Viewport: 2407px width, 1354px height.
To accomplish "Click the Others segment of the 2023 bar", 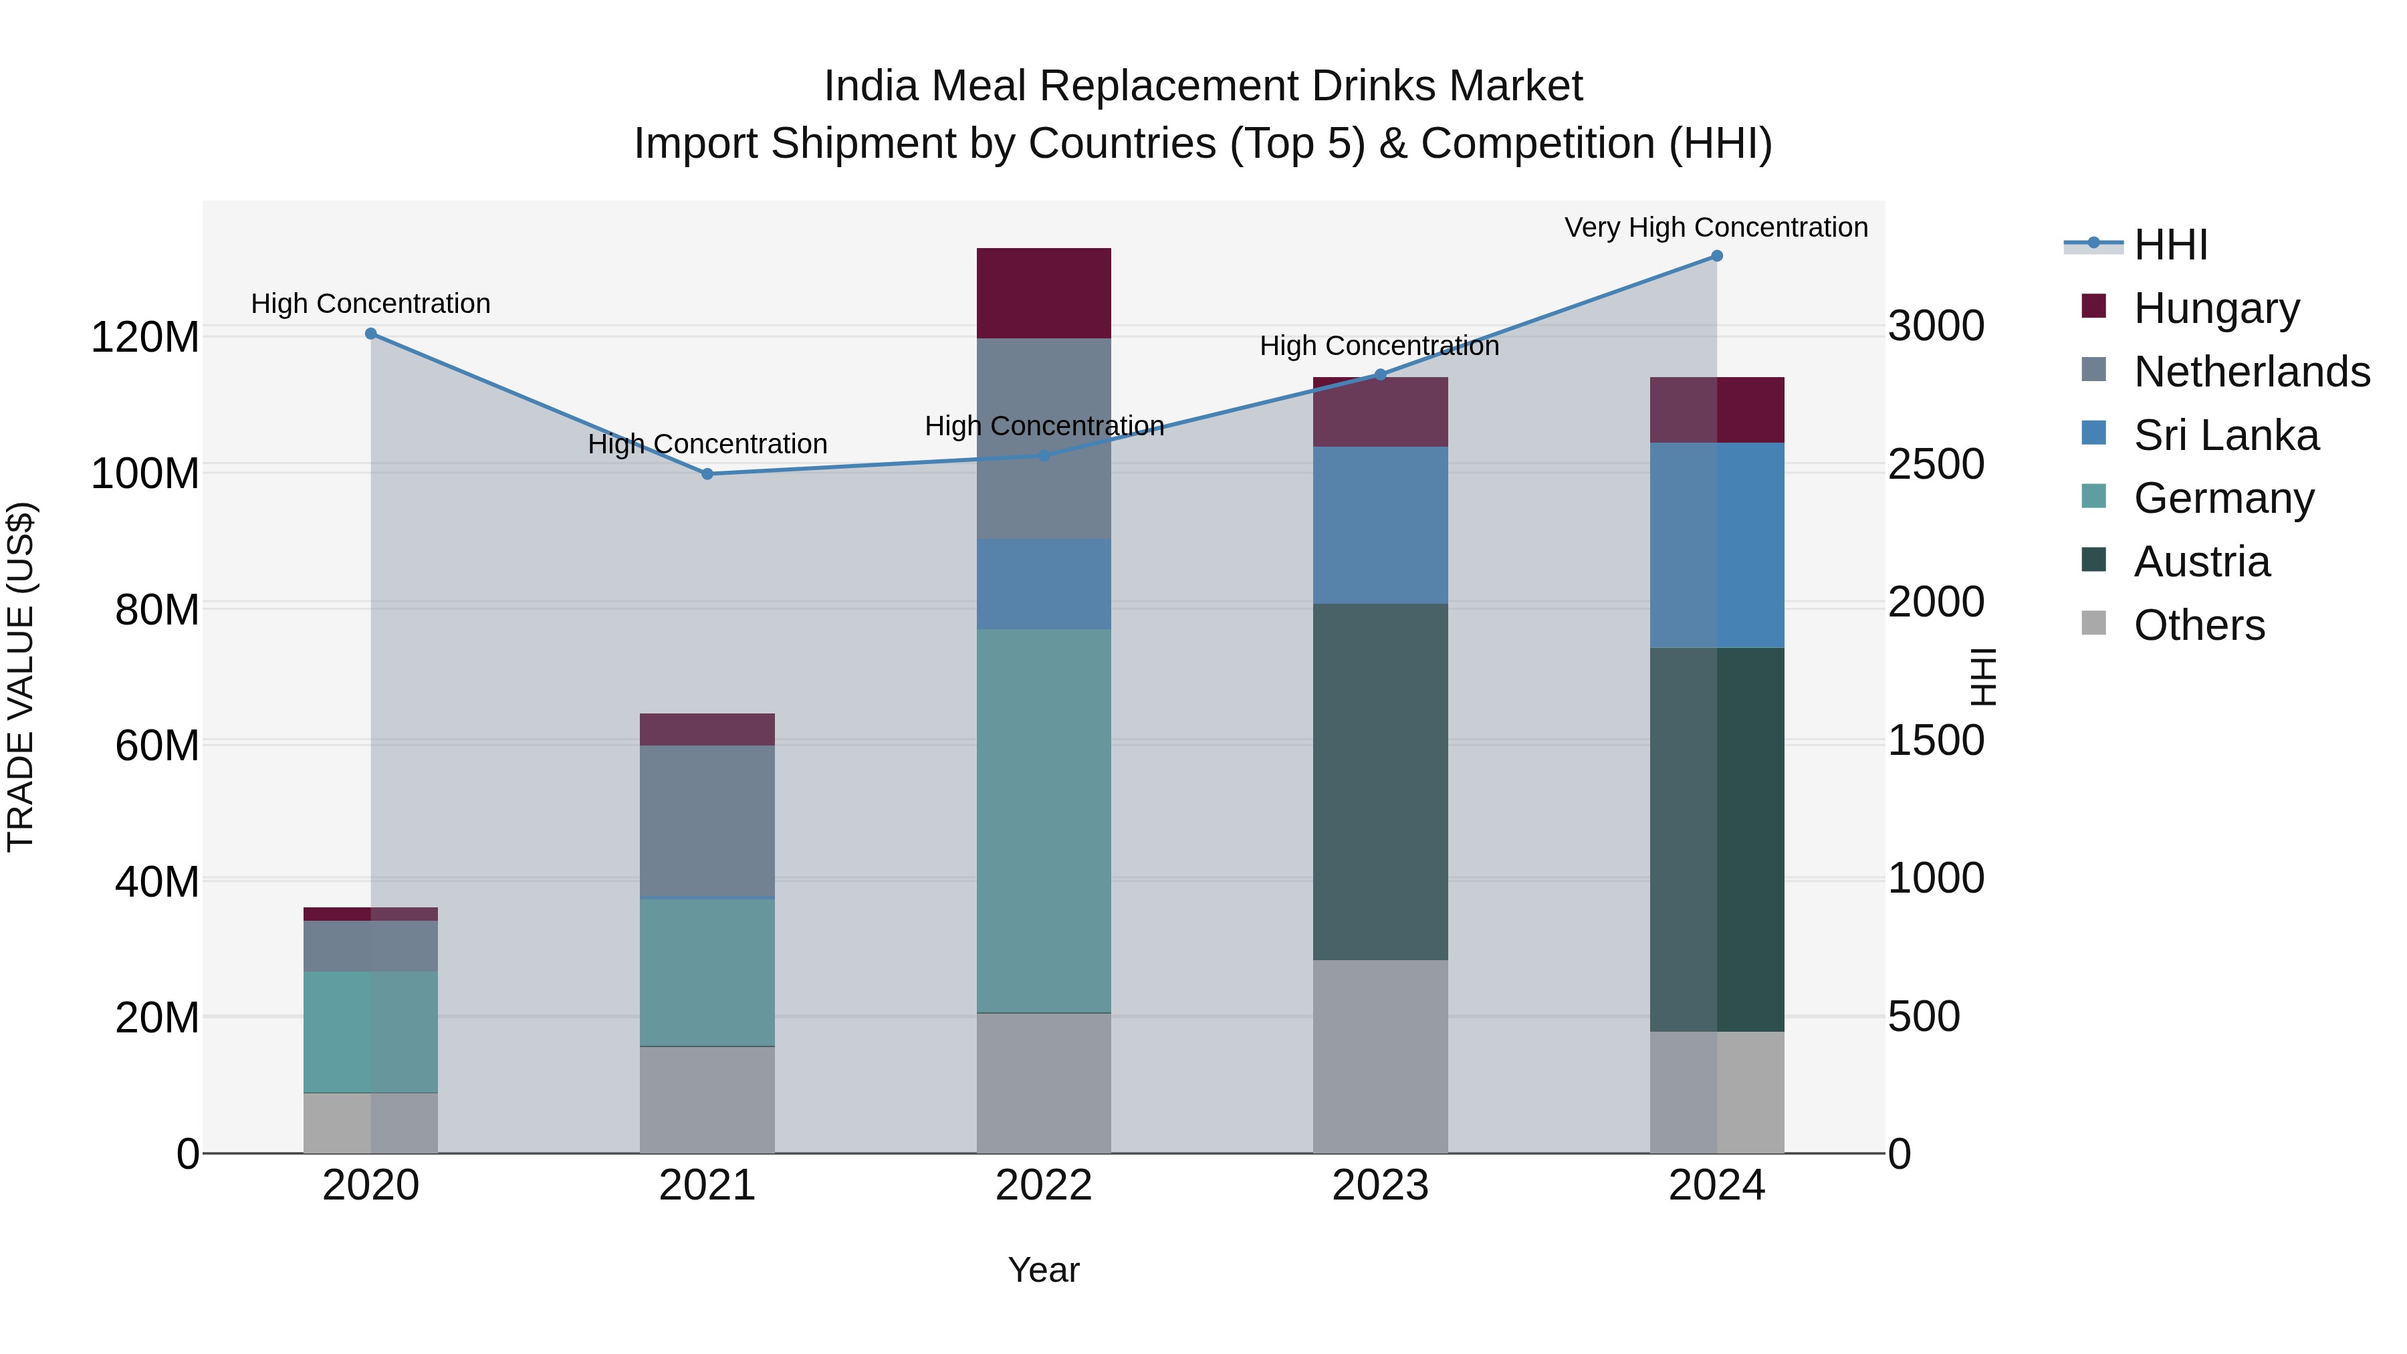I will [1380, 1057].
